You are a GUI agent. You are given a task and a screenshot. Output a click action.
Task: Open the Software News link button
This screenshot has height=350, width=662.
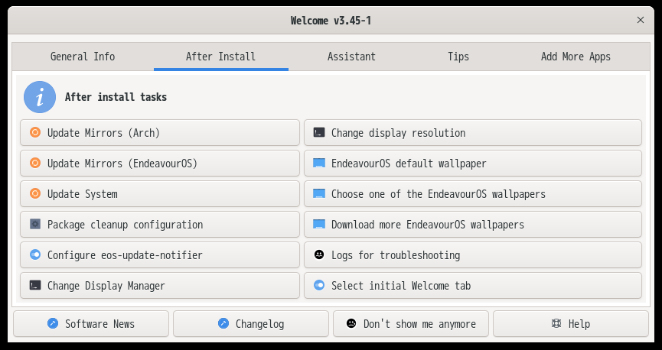[x=91, y=324]
